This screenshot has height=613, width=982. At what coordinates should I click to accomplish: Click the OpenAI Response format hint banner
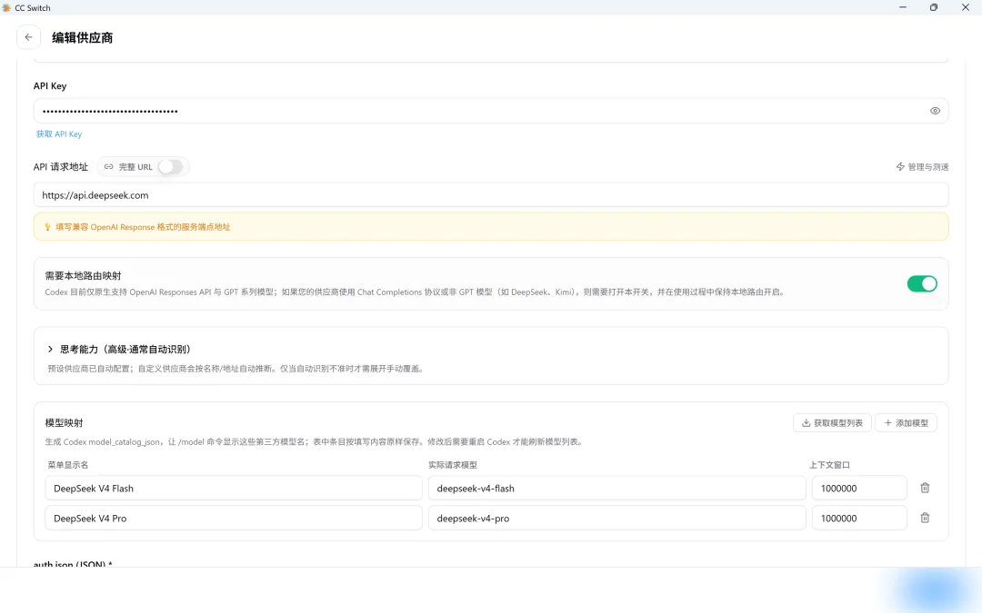(x=491, y=227)
